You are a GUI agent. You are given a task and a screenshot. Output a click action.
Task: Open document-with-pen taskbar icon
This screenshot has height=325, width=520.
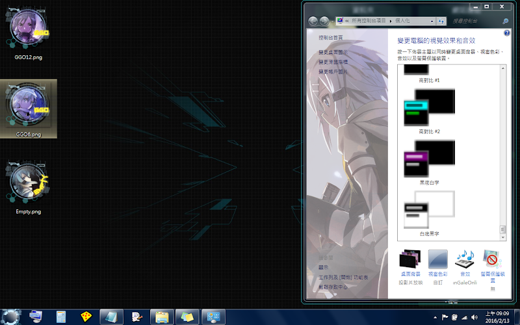point(136,317)
